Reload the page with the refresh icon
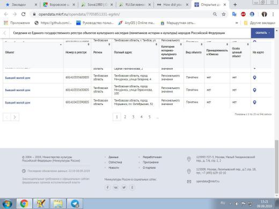279x209 pixels. [x=24, y=14]
